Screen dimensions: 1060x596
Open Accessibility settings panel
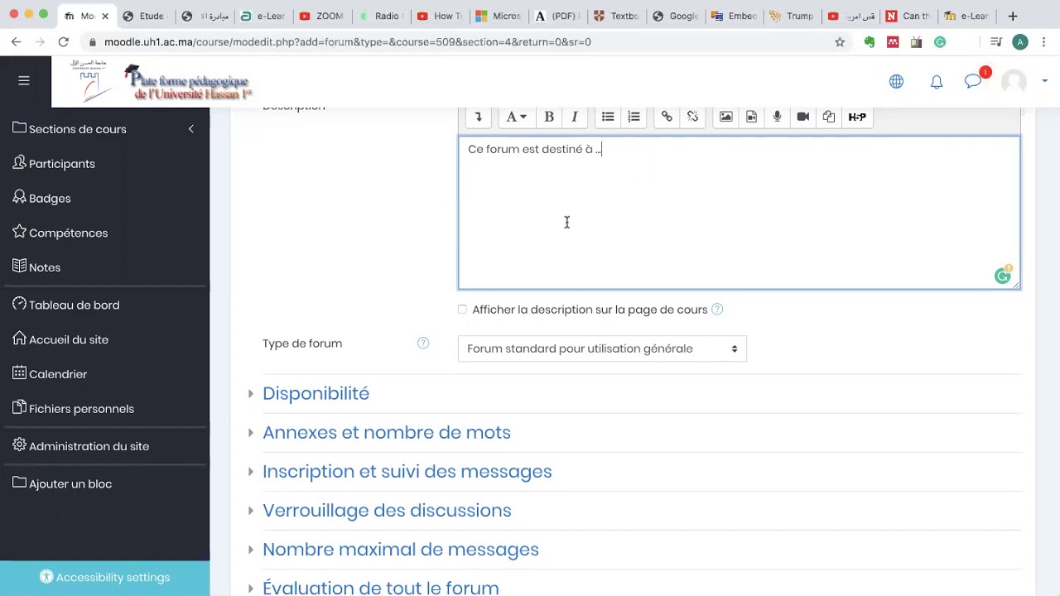(x=104, y=578)
